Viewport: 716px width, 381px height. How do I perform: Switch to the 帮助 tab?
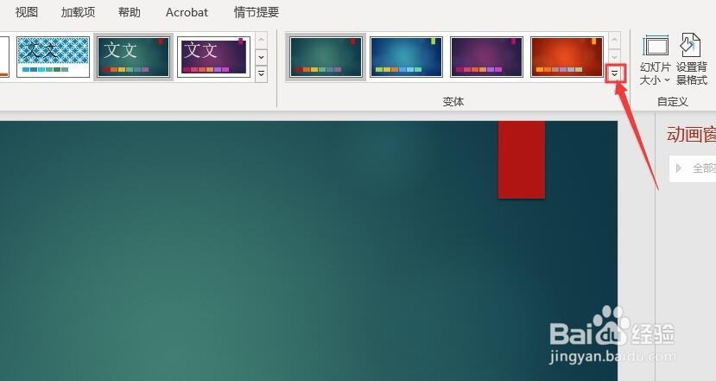point(130,12)
